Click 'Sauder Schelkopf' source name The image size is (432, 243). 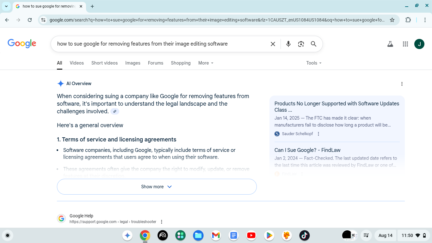coord(297,134)
